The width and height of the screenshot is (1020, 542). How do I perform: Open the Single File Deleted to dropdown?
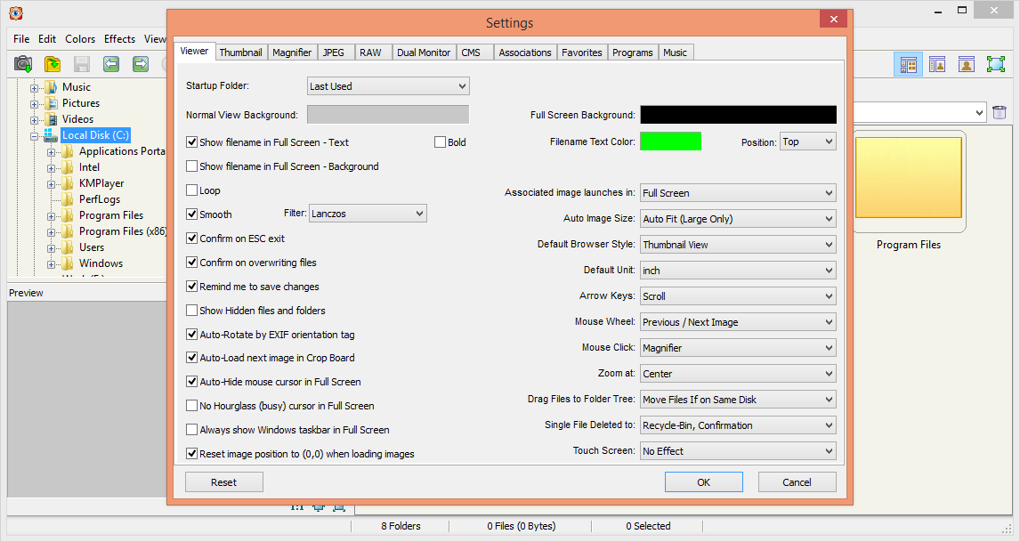[x=739, y=425]
